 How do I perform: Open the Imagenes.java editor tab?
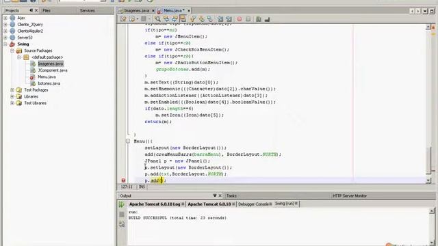point(137,11)
